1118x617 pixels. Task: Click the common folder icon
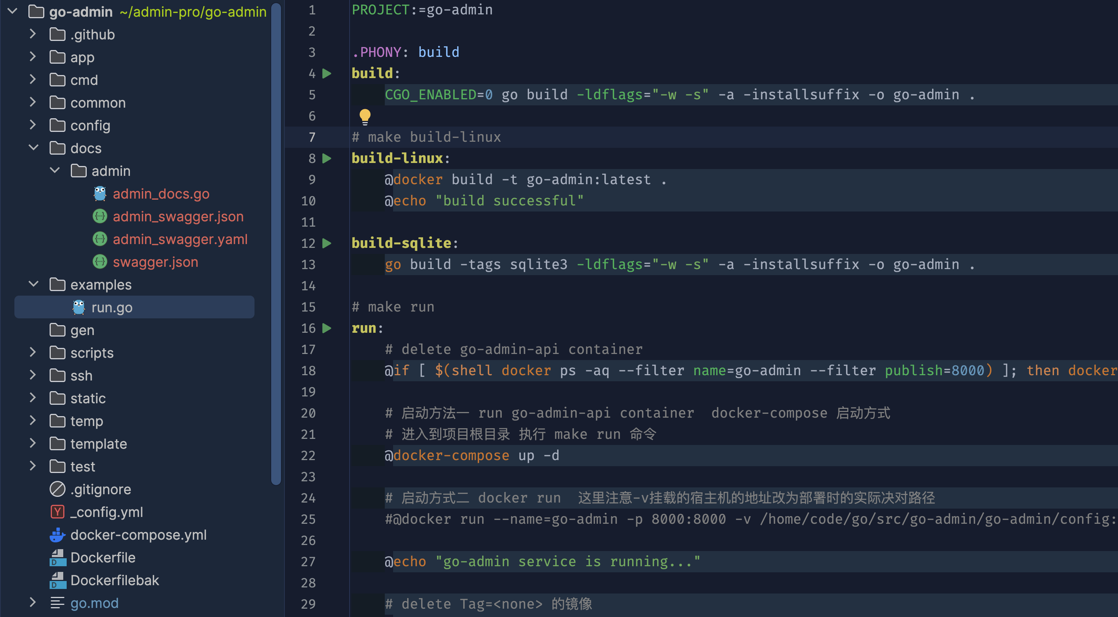click(57, 102)
